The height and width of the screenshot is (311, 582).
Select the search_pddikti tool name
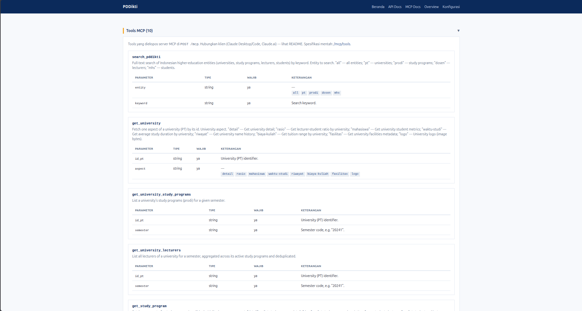click(146, 57)
